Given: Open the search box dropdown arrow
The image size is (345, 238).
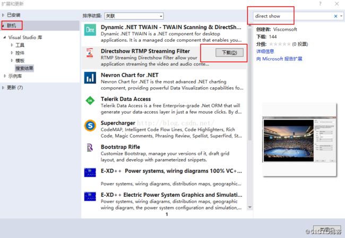Looking at the screenshot, I should (341, 16).
